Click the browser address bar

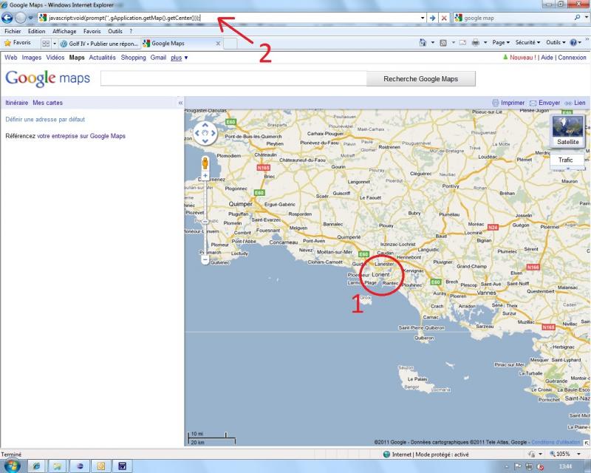coord(230,18)
